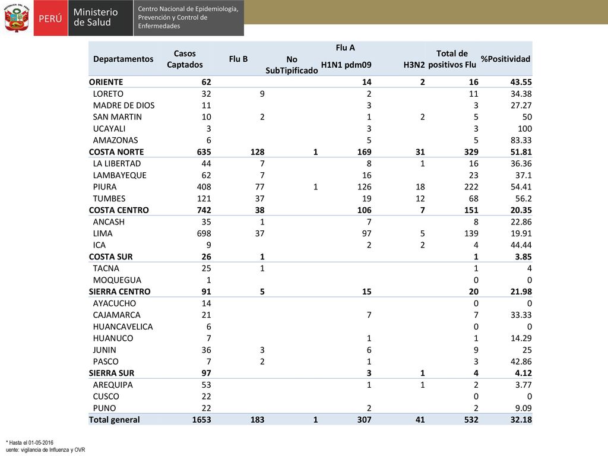Image resolution: width=608 pixels, height=456 pixels.
Task: Click the MADRE DE DIOS row label
Action: [x=123, y=106]
